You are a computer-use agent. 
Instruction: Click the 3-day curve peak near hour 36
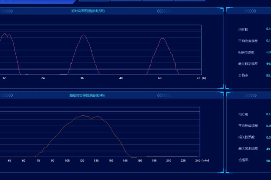pyautogui.click(x=84, y=35)
